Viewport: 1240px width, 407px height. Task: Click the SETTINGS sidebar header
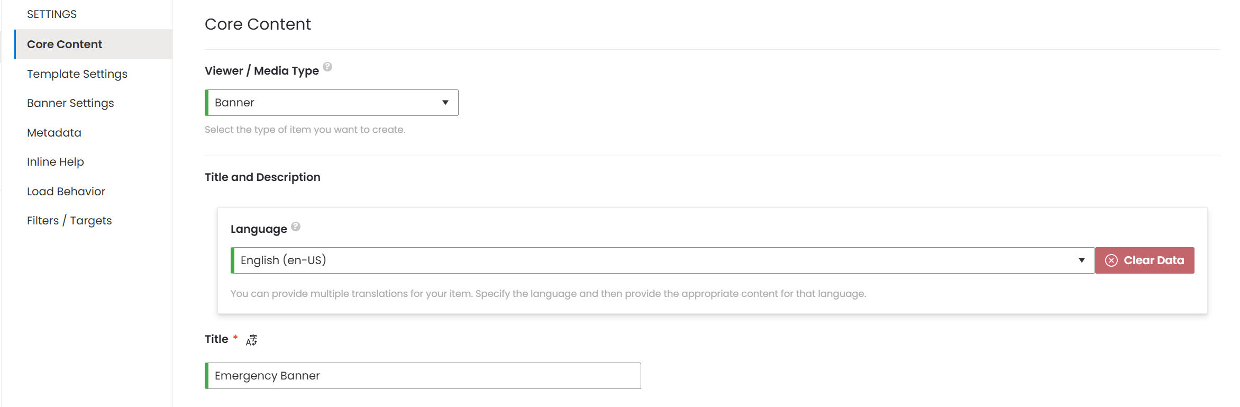pyautogui.click(x=52, y=14)
